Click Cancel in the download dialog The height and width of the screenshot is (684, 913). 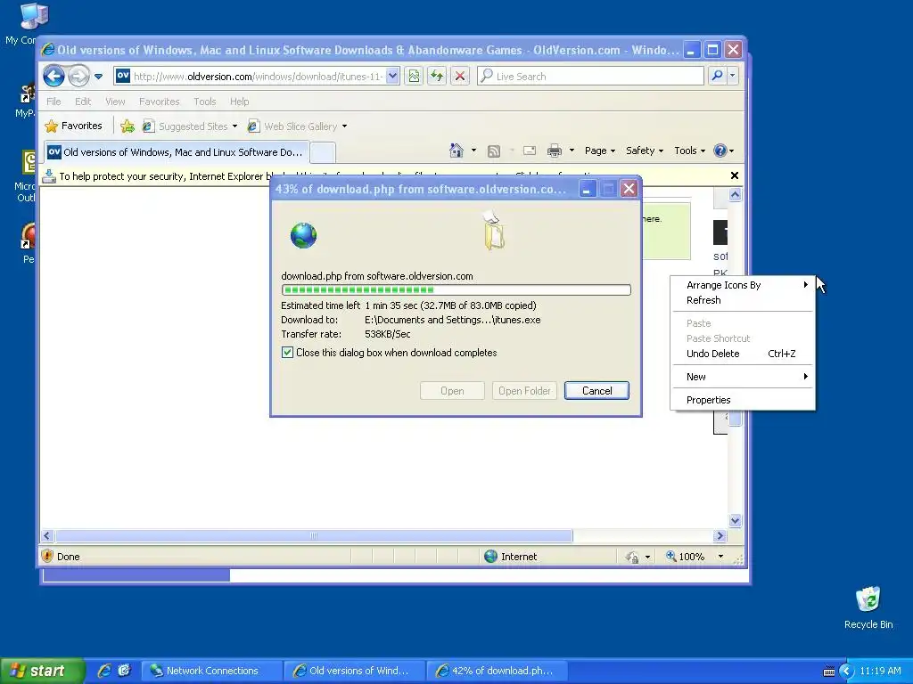[596, 391]
